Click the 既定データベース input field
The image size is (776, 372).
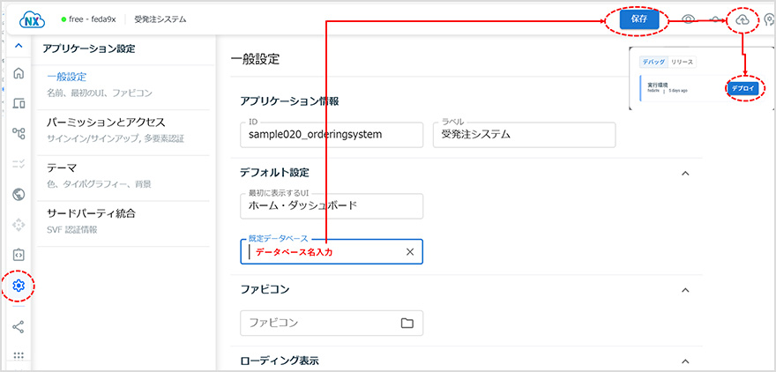coord(332,252)
